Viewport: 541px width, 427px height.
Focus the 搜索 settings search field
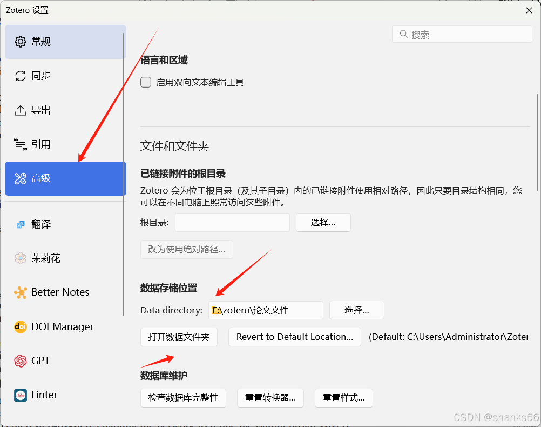tap(462, 34)
